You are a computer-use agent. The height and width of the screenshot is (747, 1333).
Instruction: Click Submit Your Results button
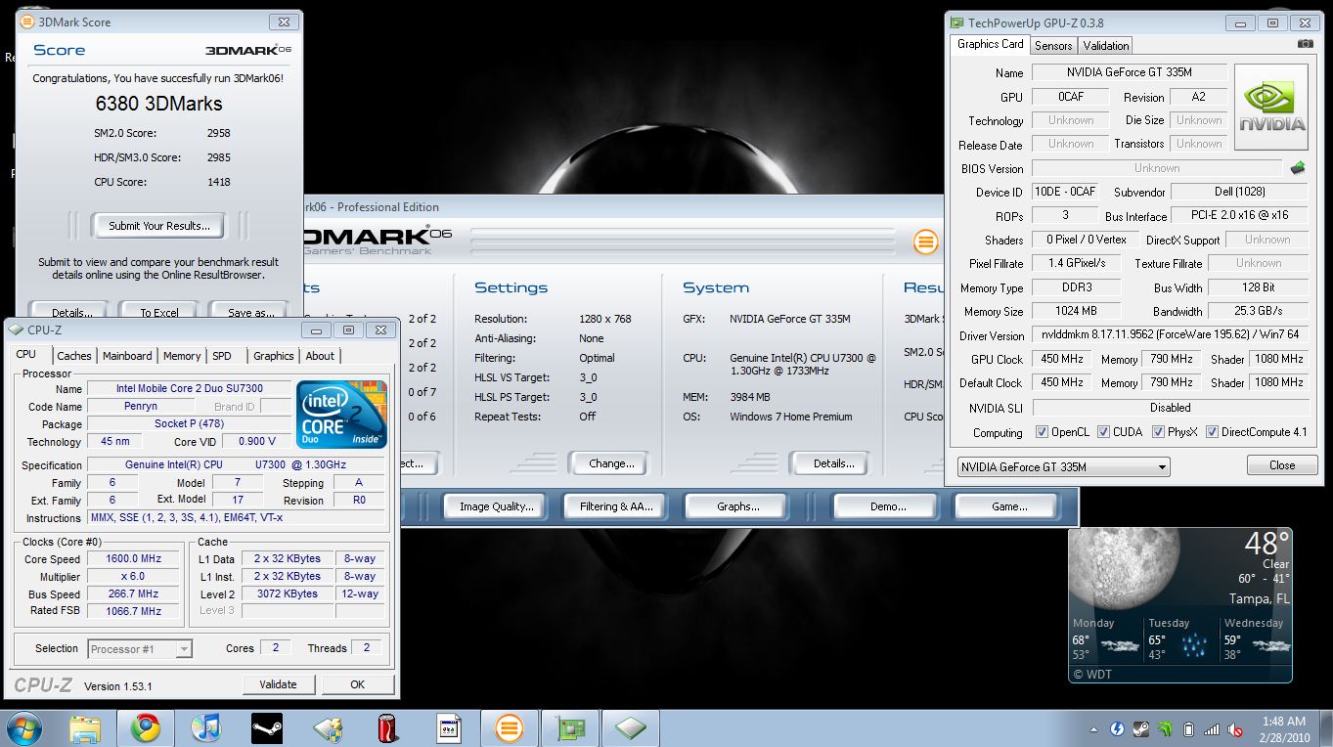point(158,226)
